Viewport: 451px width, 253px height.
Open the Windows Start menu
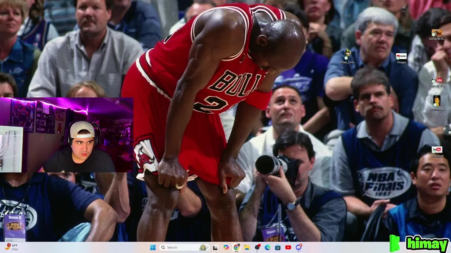point(153,247)
